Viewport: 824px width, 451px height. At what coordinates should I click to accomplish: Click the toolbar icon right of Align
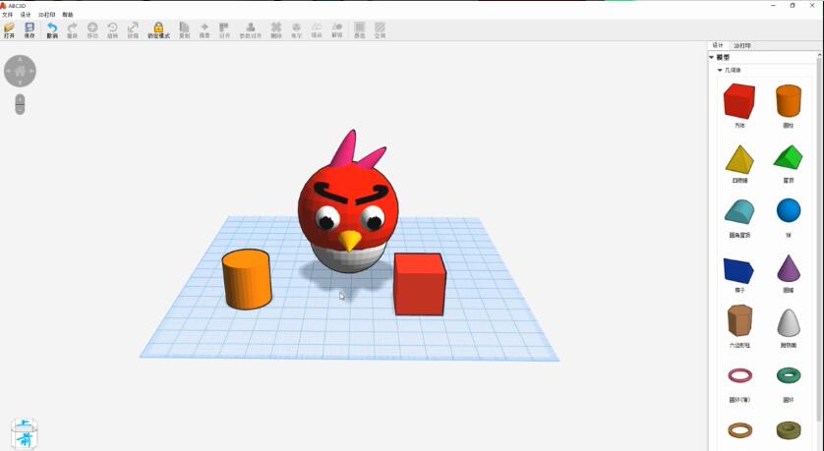pyautogui.click(x=250, y=28)
